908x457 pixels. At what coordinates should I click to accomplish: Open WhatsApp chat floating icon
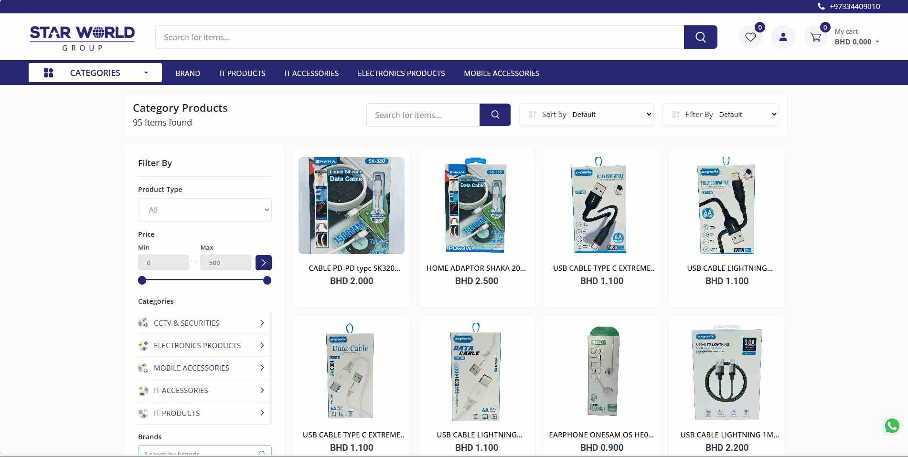892,425
